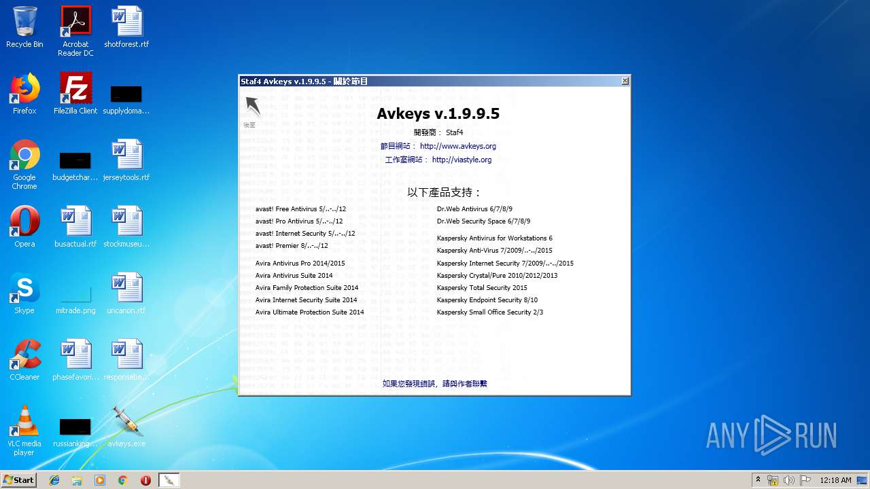Launch Firefox desktop shortcut
Screen dimensions: 870x489
coord(24,94)
